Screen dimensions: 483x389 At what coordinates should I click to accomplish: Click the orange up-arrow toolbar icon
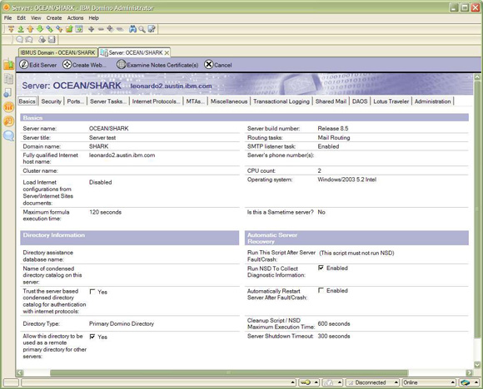pyautogui.click(x=30, y=29)
